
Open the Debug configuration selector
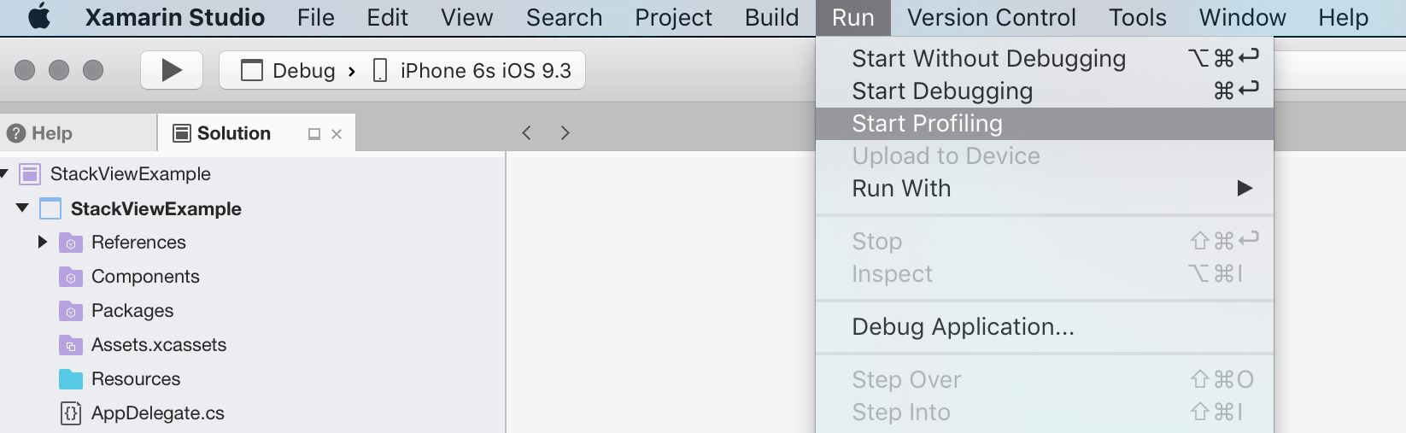[x=290, y=71]
